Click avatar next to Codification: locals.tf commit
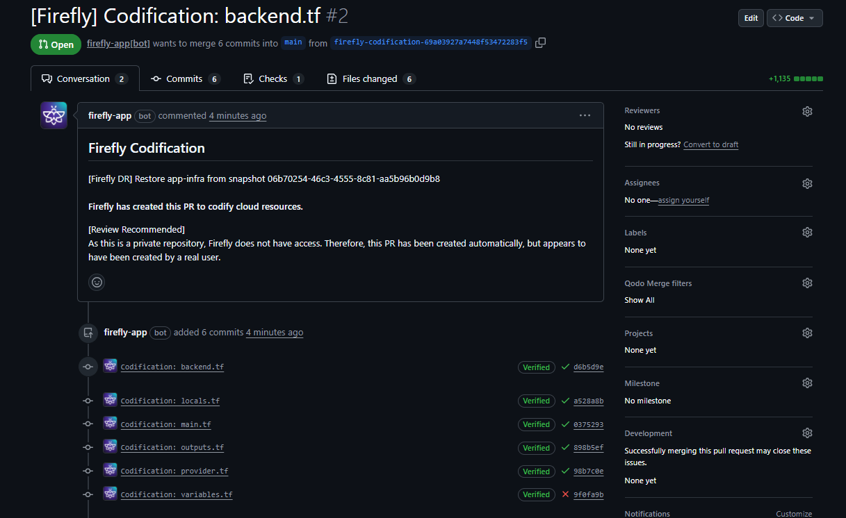The width and height of the screenshot is (846, 518). coord(110,399)
